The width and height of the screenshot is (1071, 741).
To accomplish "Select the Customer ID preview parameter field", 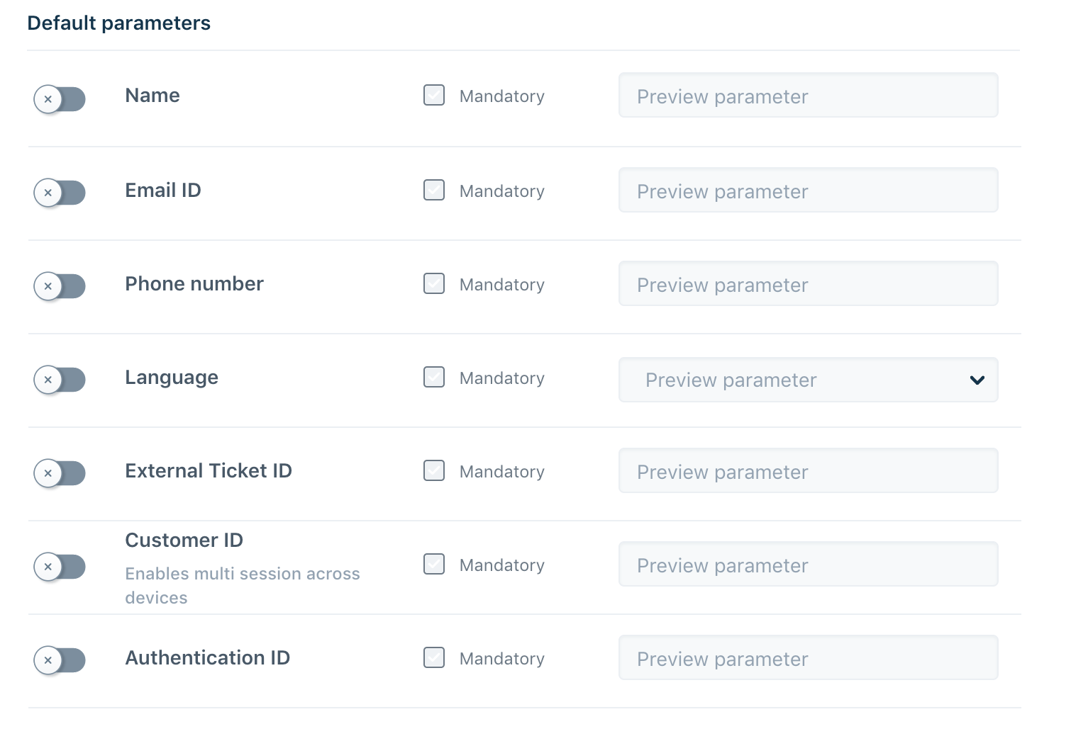I will pyautogui.click(x=808, y=564).
